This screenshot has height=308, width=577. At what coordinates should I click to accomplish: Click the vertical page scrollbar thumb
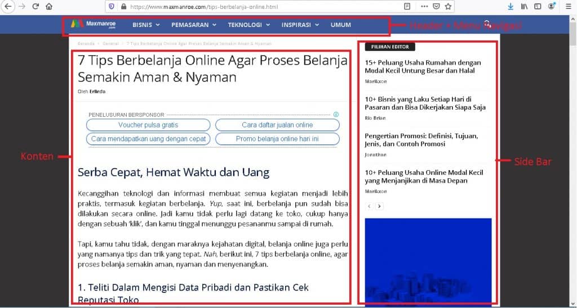click(573, 33)
